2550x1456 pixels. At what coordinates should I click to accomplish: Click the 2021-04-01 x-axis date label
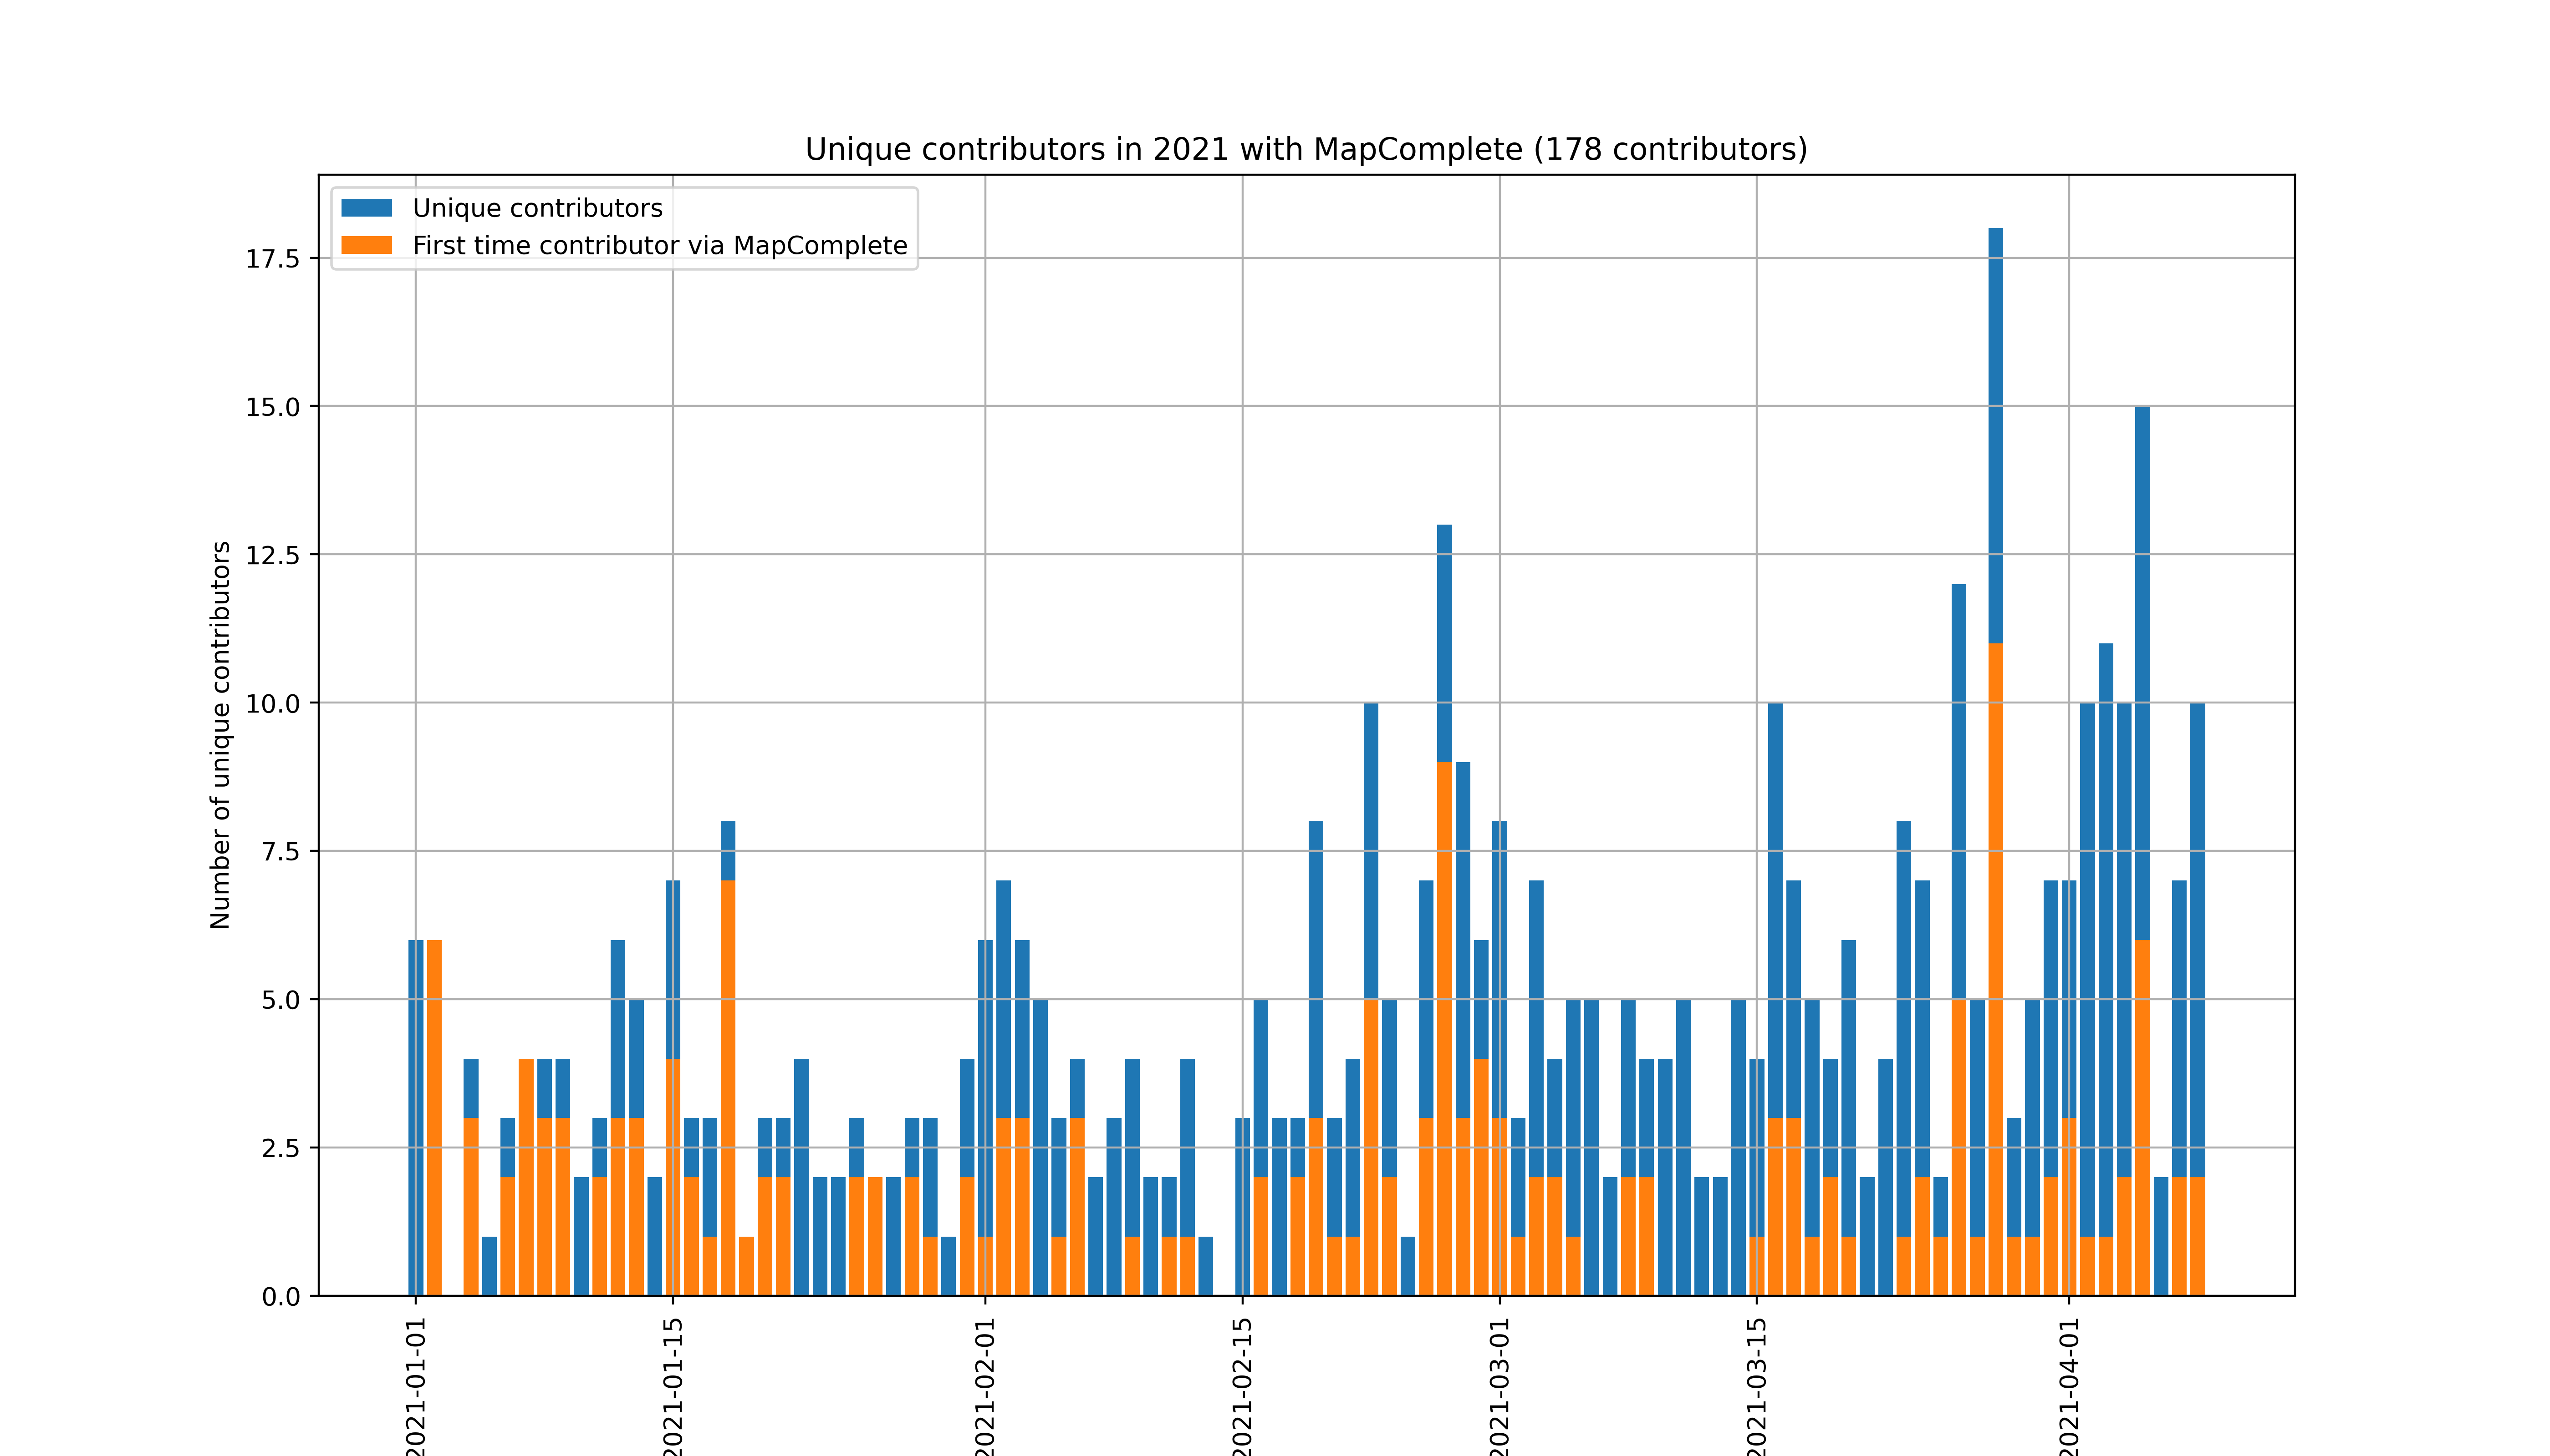pyautogui.click(x=2070, y=1386)
